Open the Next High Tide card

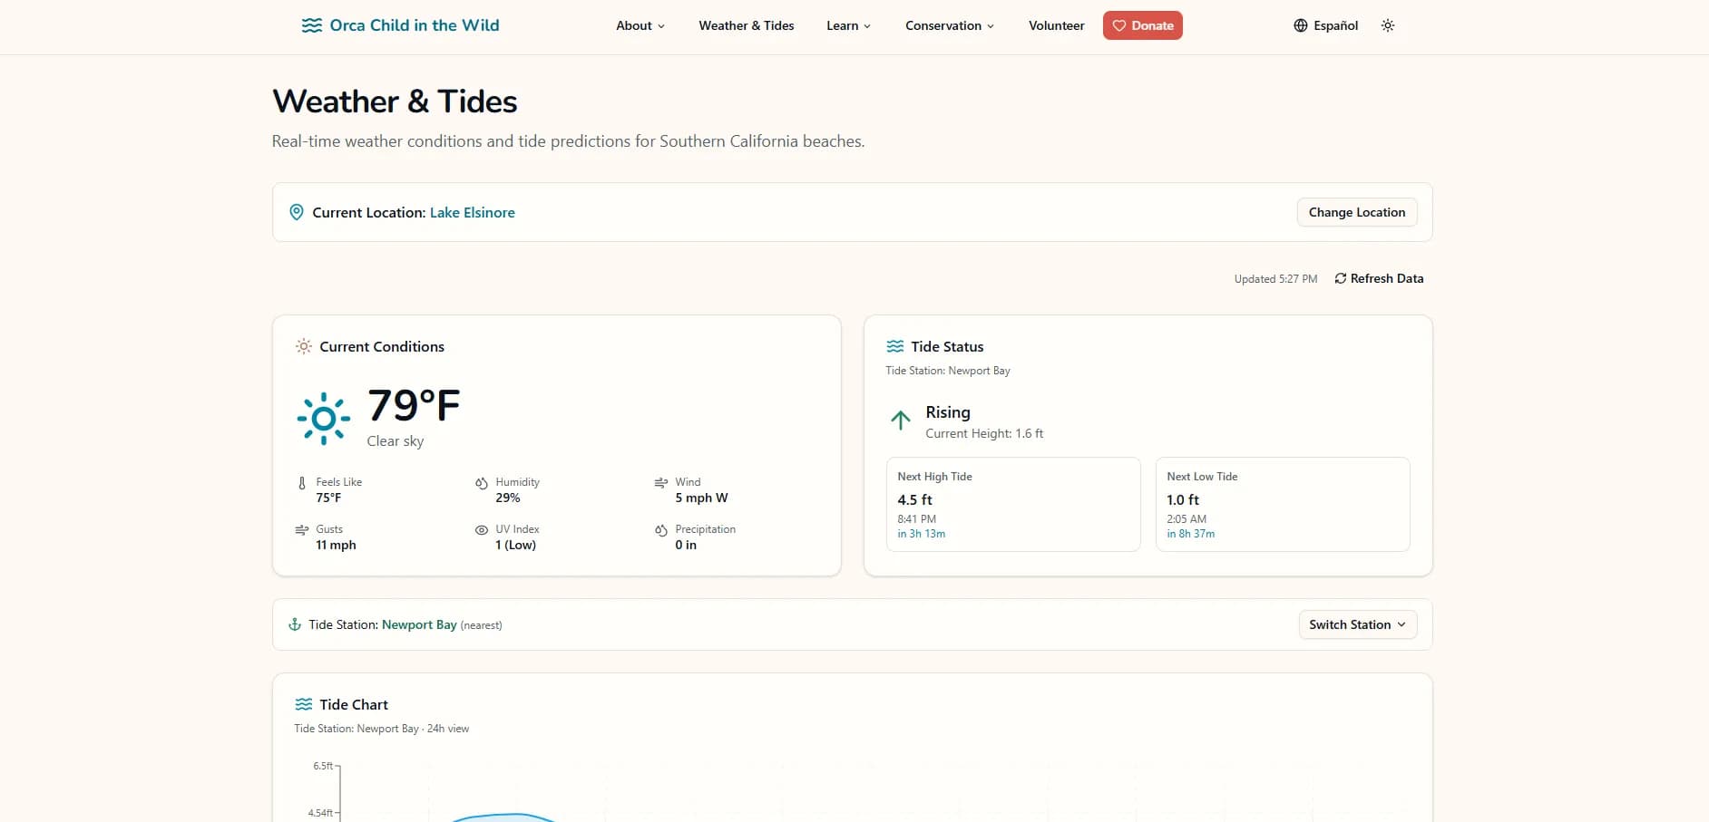pos(1012,504)
